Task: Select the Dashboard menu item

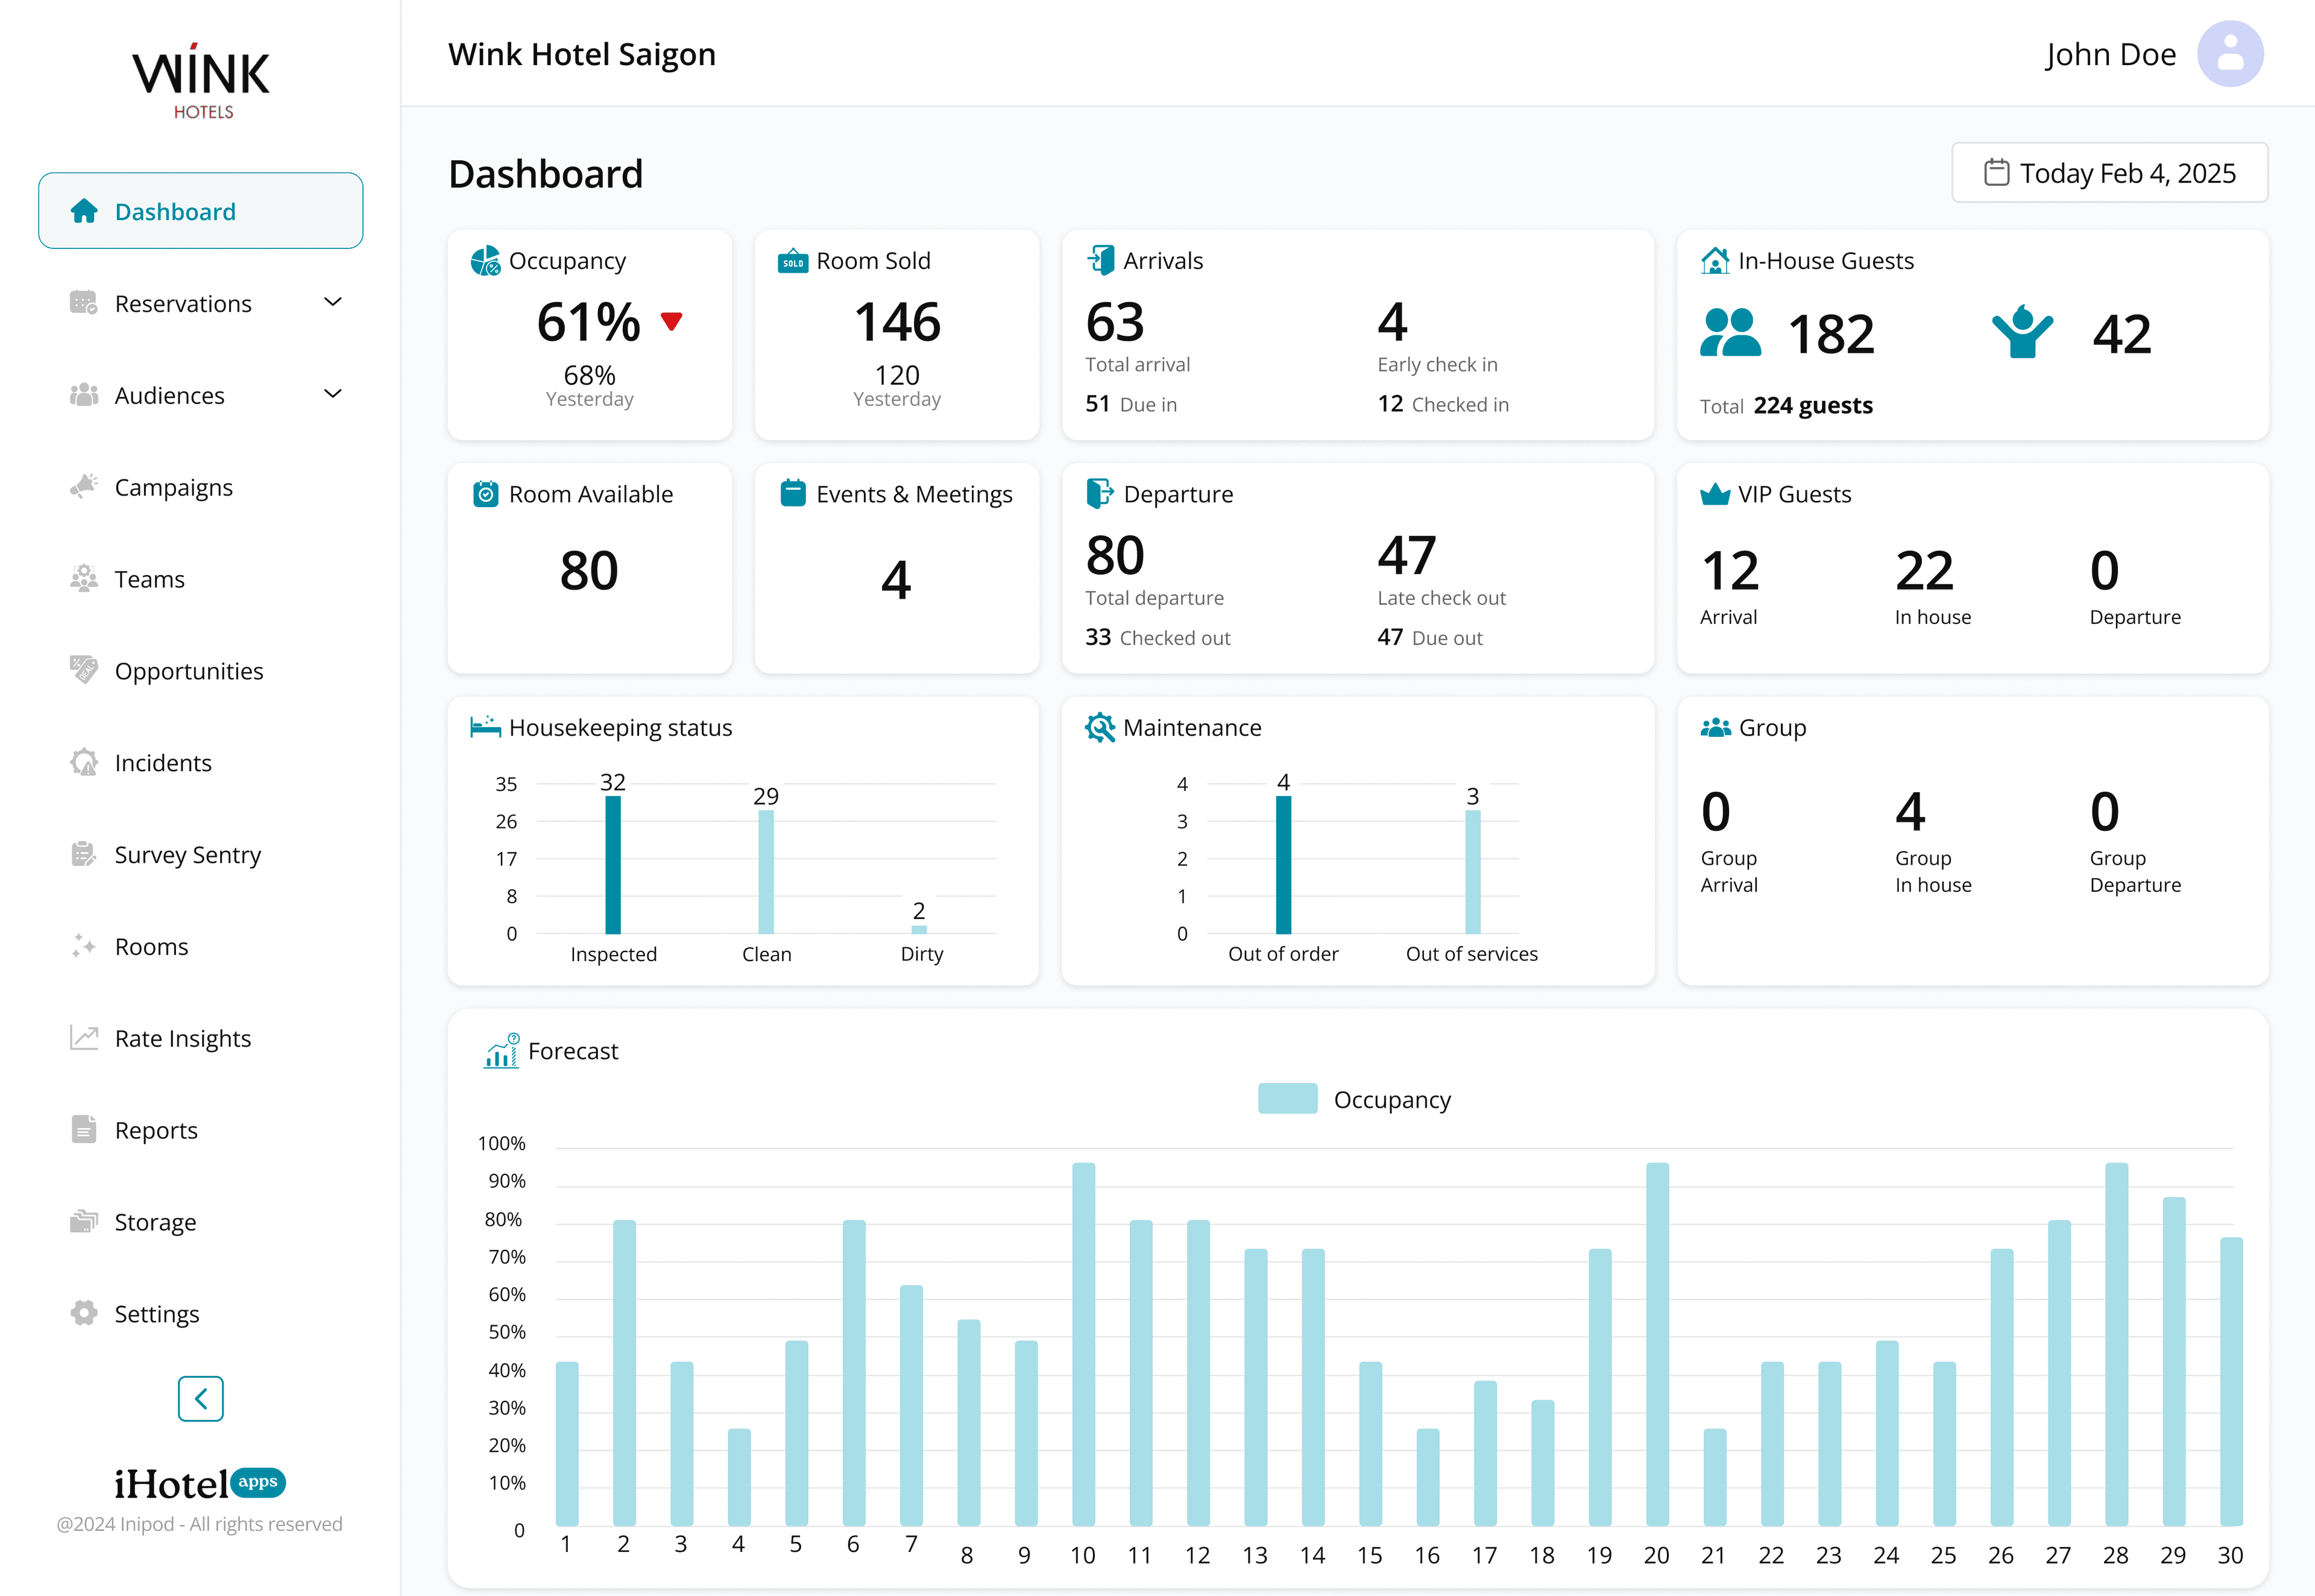Action: 200,211
